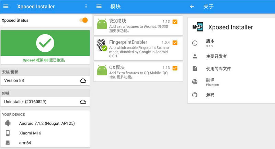
Task: Click the 微X模块 Android app icon
Action: (102, 24)
